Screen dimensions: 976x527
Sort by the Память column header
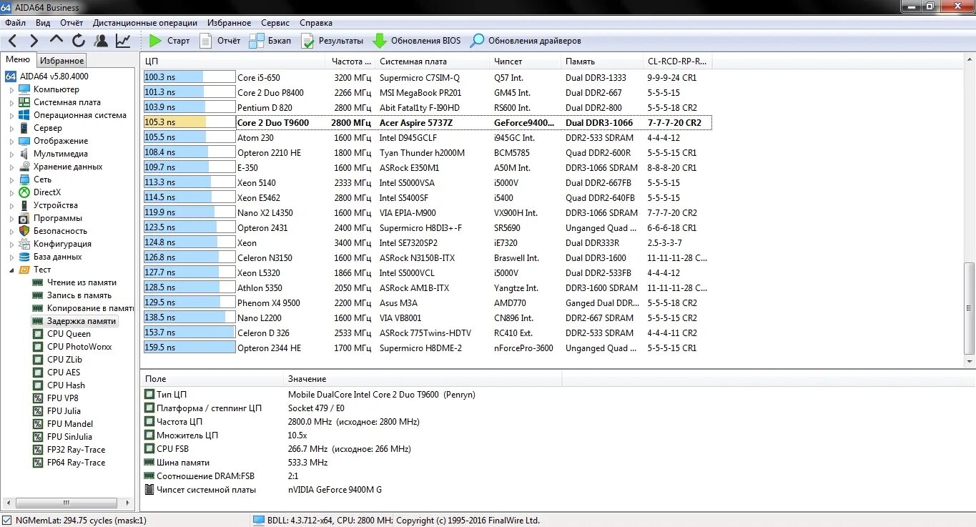pyautogui.click(x=601, y=61)
